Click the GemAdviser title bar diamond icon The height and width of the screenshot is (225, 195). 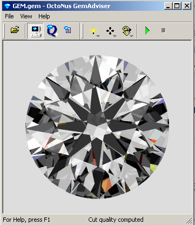coord(7,6)
